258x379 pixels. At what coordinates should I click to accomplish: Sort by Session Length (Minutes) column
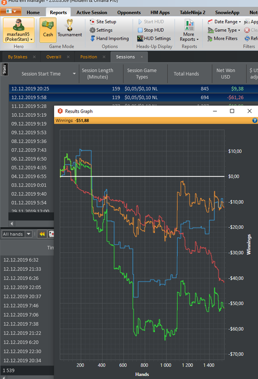tap(97, 74)
